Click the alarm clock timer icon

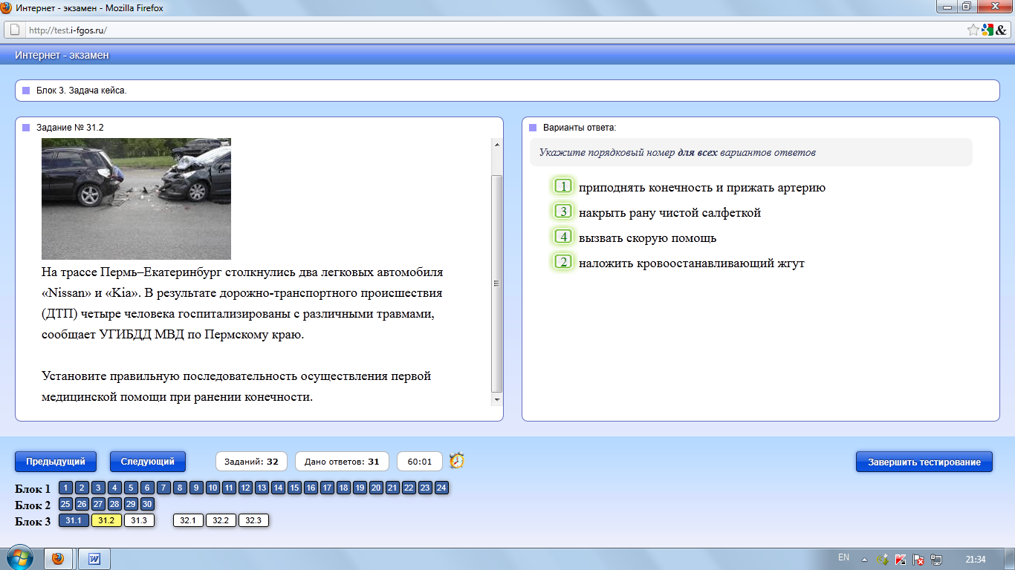pyautogui.click(x=457, y=461)
